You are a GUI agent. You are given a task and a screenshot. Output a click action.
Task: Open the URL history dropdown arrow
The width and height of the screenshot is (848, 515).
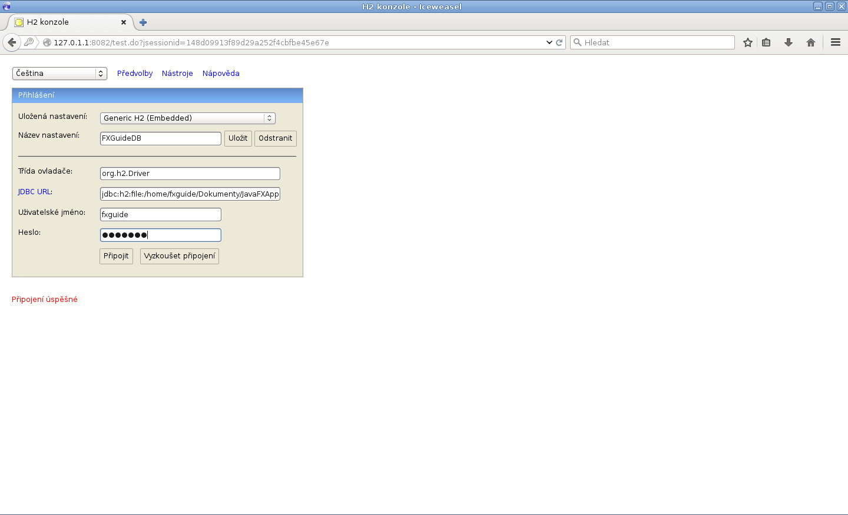pos(549,42)
